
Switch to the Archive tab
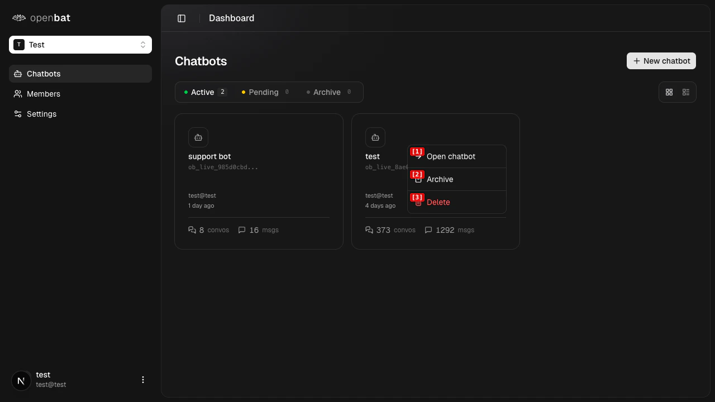(327, 92)
